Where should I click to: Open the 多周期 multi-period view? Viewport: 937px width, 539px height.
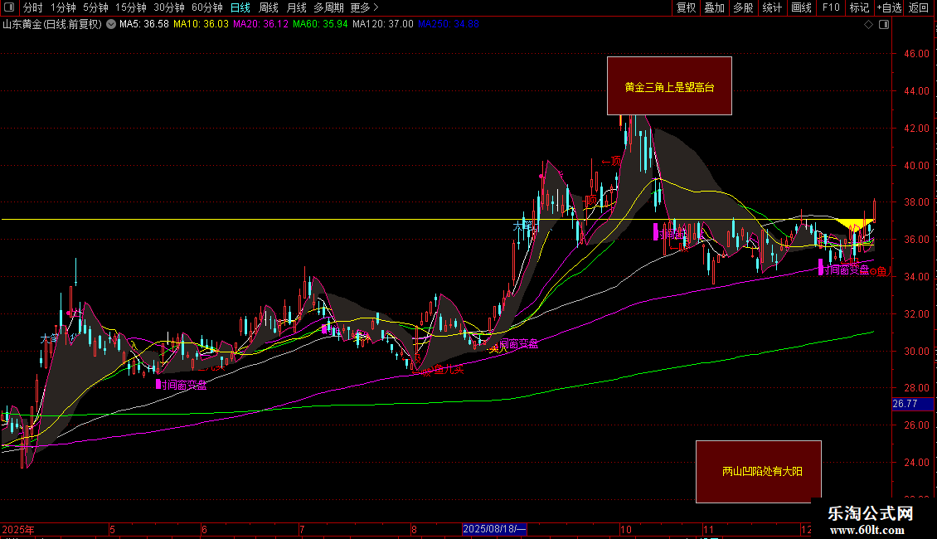[x=328, y=7]
